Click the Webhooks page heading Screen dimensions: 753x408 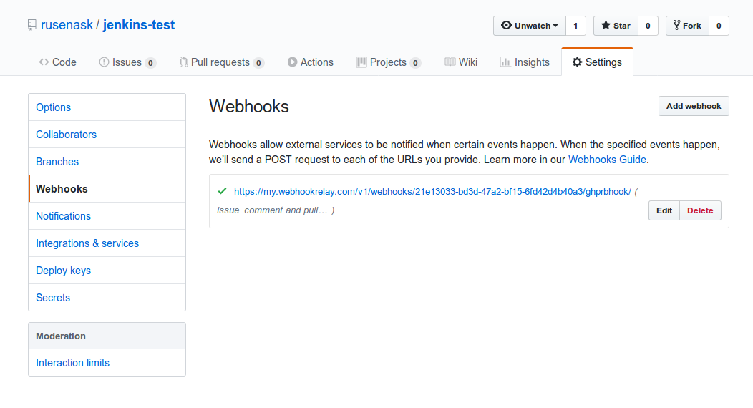249,107
